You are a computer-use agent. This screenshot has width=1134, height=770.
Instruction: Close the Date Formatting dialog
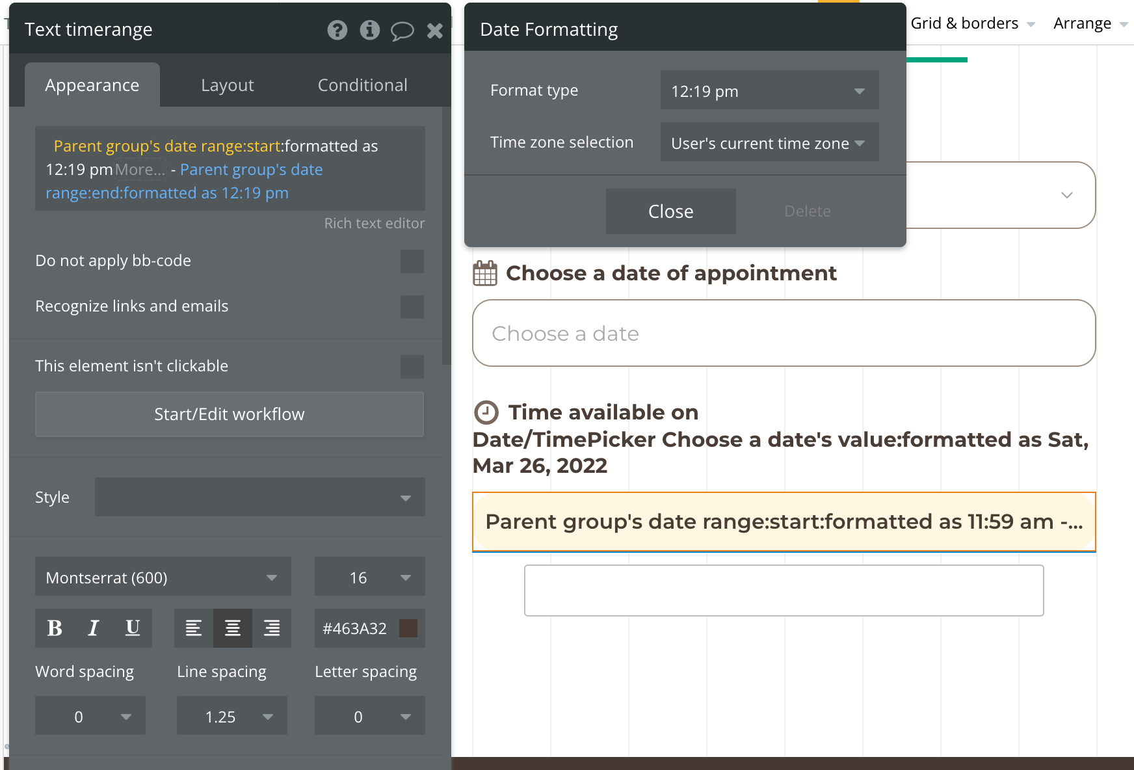[670, 211]
